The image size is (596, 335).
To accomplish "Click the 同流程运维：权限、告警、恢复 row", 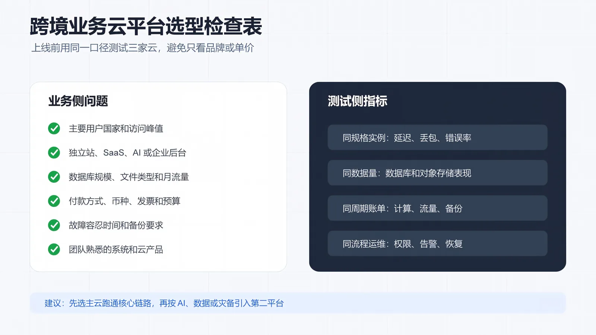I will [438, 243].
